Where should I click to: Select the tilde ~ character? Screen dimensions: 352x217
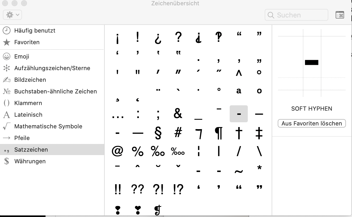pos(239,171)
